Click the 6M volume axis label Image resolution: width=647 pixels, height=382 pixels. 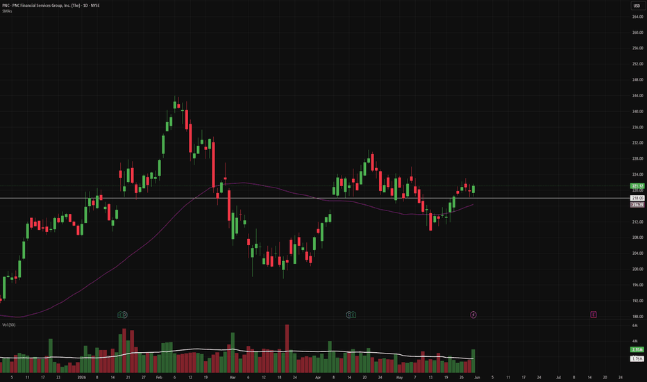[635, 326]
